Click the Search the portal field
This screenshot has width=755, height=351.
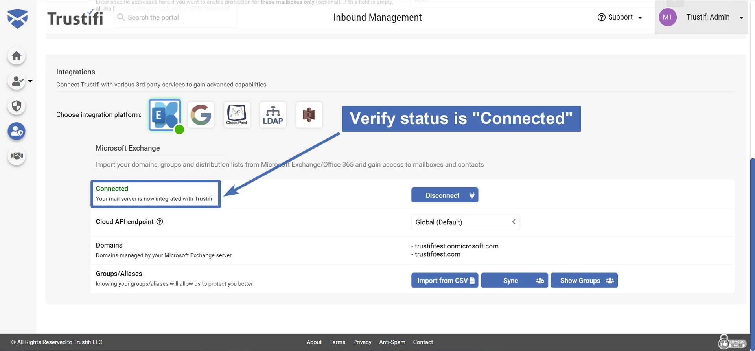tap(175, 17)
